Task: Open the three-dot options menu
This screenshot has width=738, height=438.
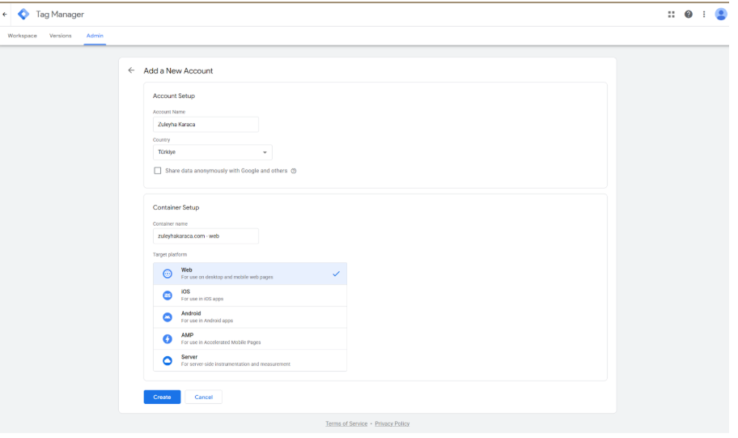Action: [704, 14]
